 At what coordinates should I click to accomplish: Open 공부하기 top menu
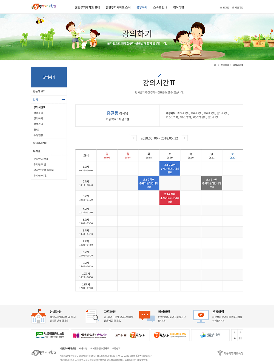click(142, 8)
